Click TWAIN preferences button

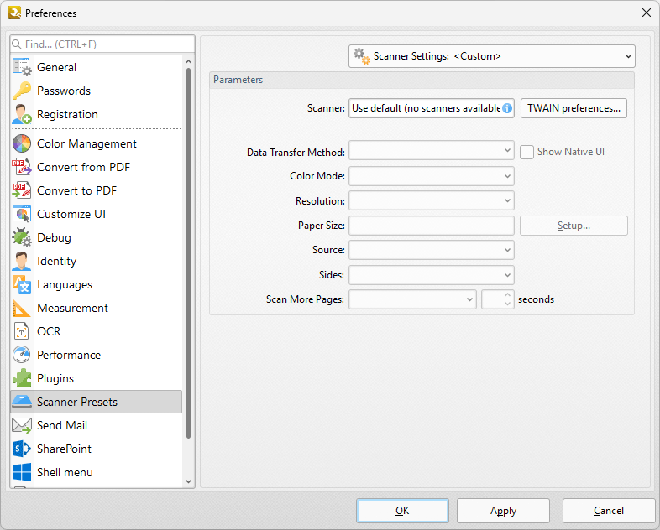tap(574, 108)
